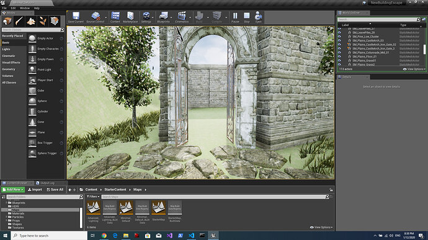Open the Settings toolbar icon
Image resolution: width=428 pixels, height=240 pixels.
(x=146, y=17)
